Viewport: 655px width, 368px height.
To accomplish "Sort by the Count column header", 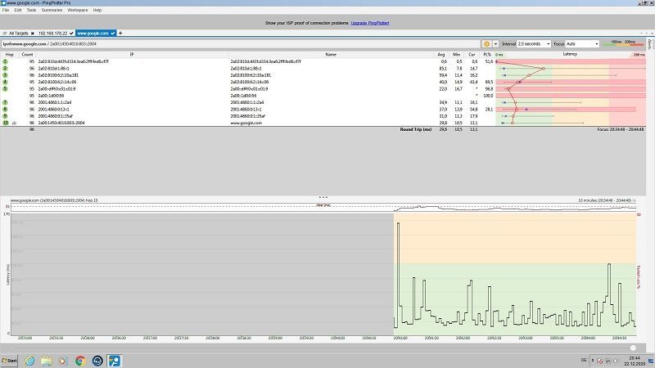I will (x=27, y=55).
